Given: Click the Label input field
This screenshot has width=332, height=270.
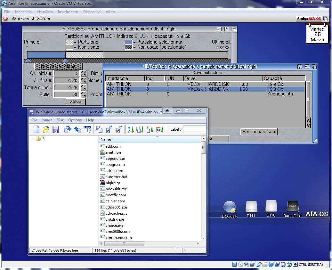Looking at the screenshot, I should [194, 129].
